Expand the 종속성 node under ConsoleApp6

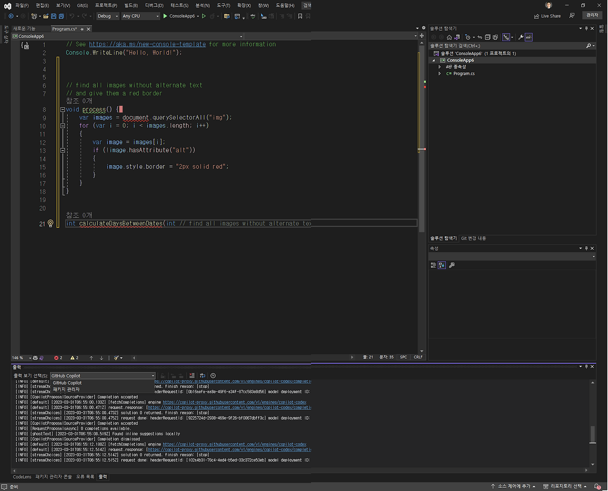pos(439,66)
